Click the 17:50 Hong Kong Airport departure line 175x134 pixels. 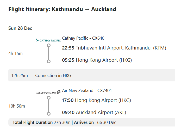coord(96,100)
